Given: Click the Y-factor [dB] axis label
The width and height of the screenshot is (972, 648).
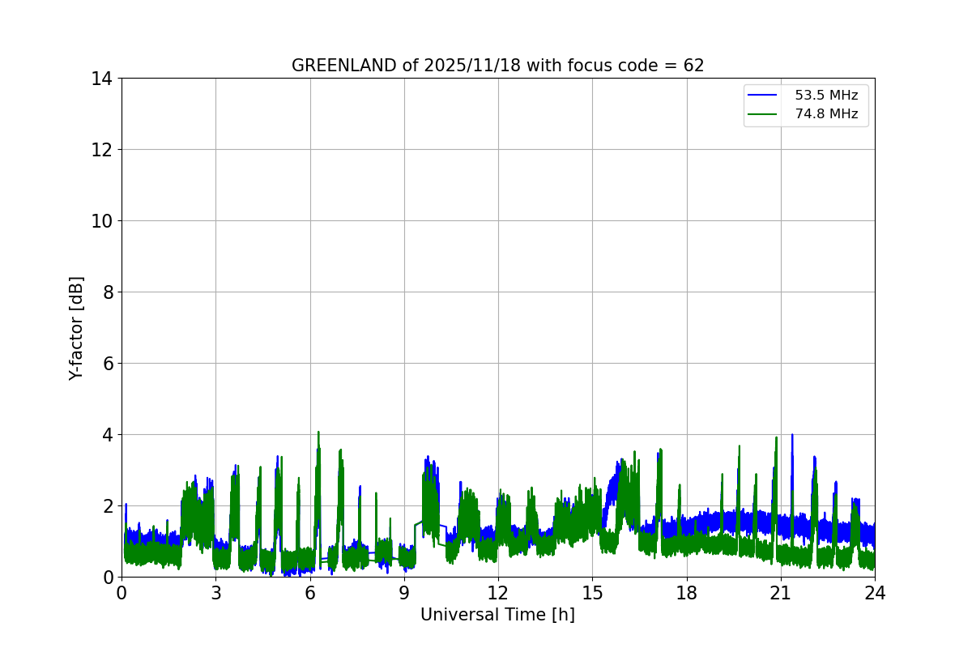Looking at the screenshot, I should coord(76,328).
